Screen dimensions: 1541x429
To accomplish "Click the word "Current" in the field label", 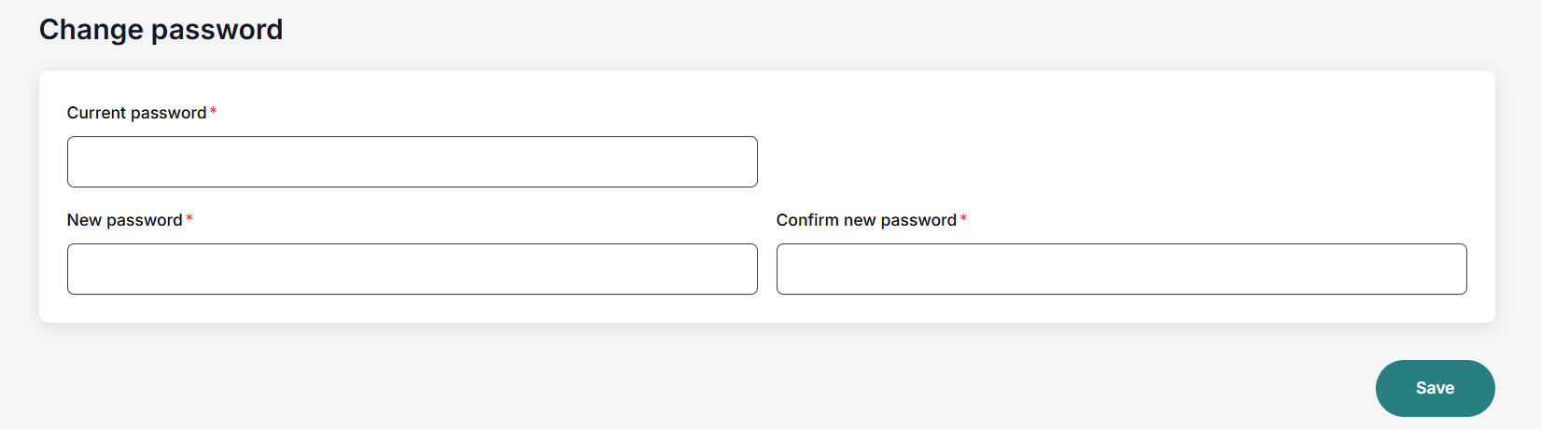I will pyautogui.click(x=96, y=113).
